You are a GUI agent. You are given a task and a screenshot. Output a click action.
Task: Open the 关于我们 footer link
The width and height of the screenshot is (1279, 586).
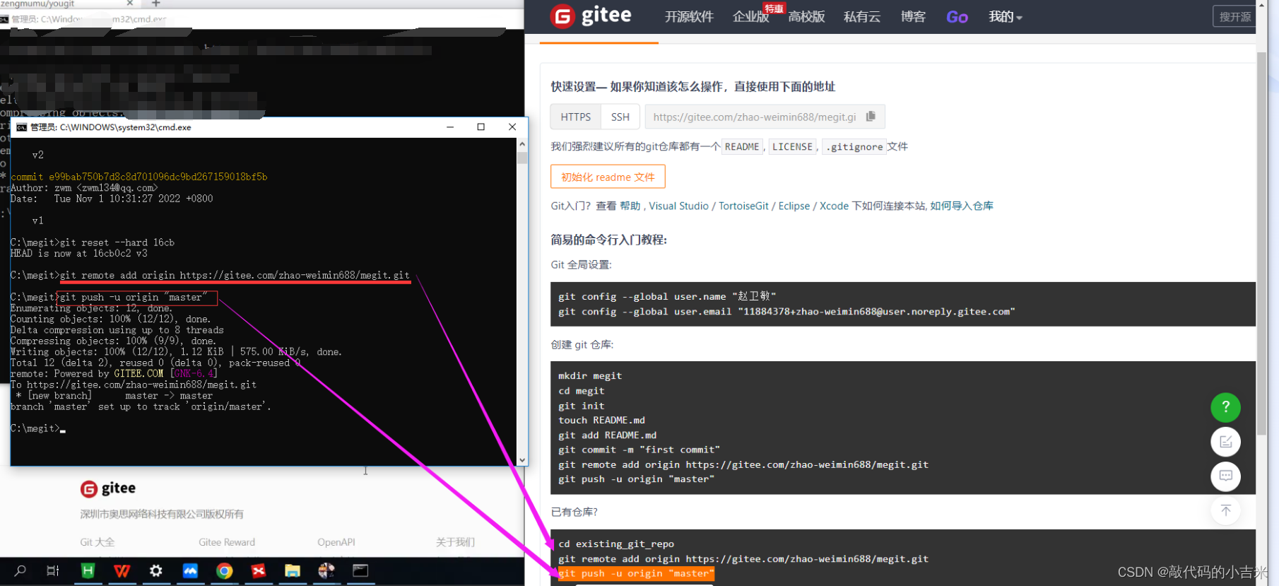coord(455,542)
